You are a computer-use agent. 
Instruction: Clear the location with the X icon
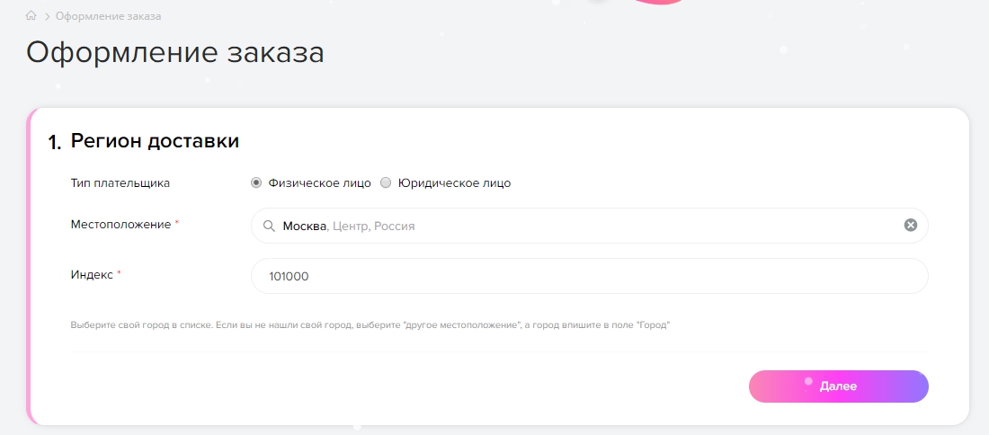(x=910, y=226)
